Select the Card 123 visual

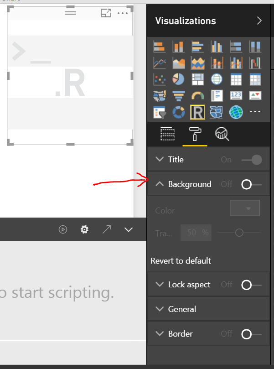tap(236, 96)
